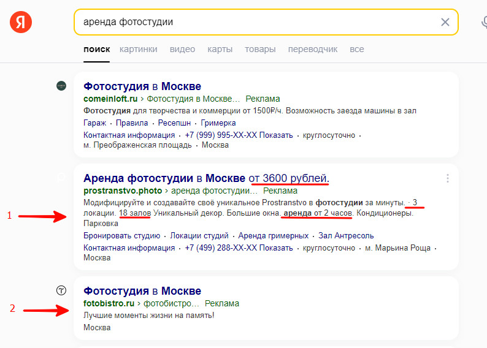487x348 pixels.
Task: Open the переводчик tab
Action: click(x=313, y=49)
